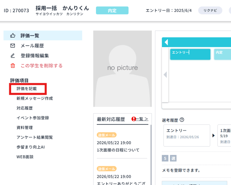Click the 一覧 > link

coord(142,119)
